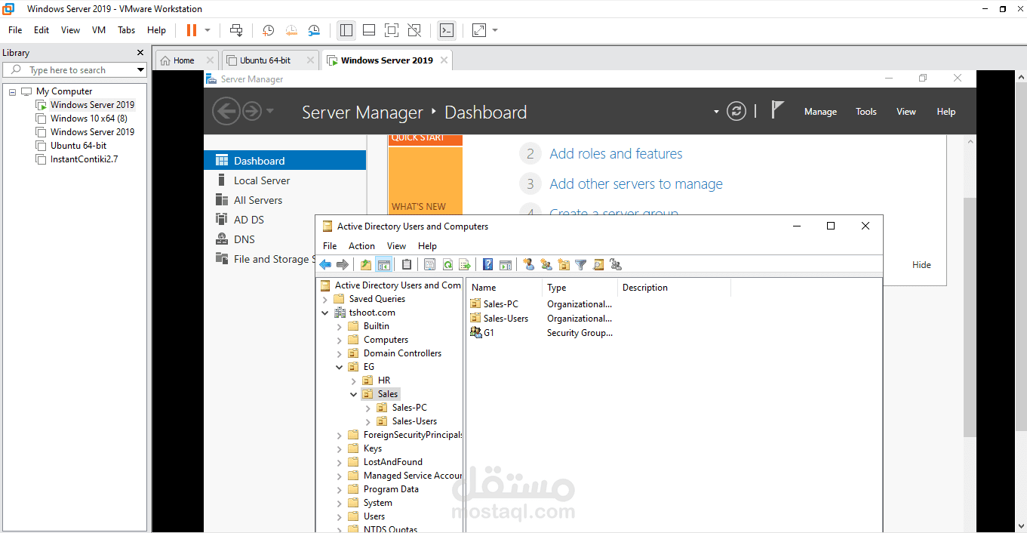Open the Action menu

pyautogui.click(x=361, y=246)
